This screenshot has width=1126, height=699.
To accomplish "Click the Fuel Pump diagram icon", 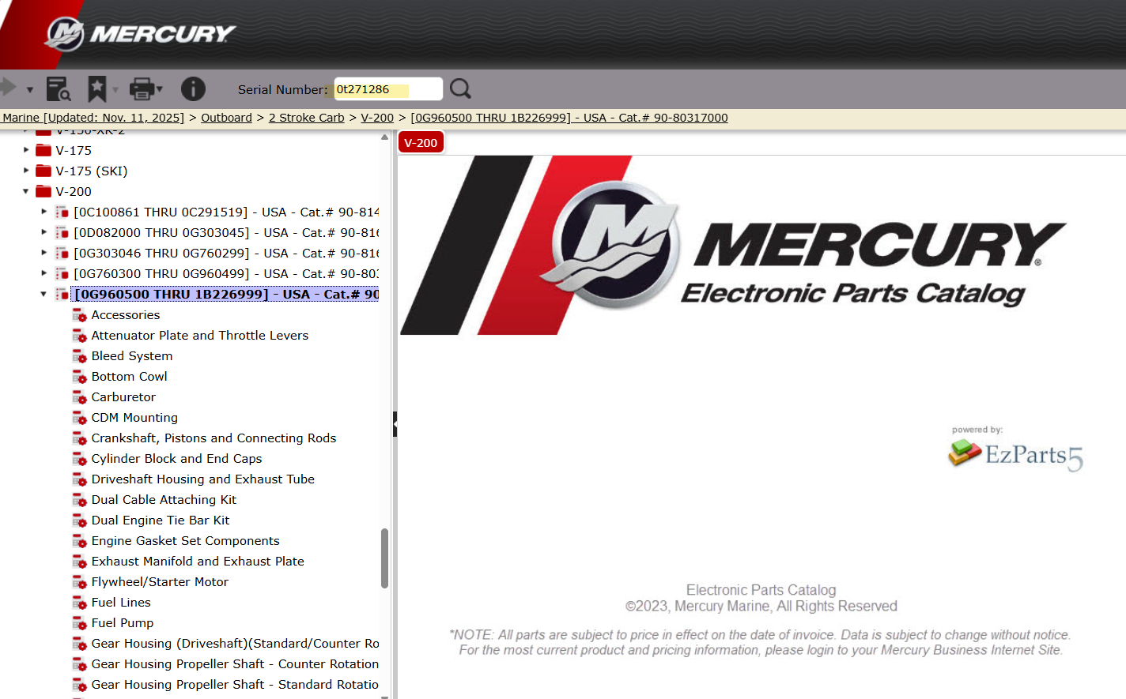I will click(x=79, y=623).
